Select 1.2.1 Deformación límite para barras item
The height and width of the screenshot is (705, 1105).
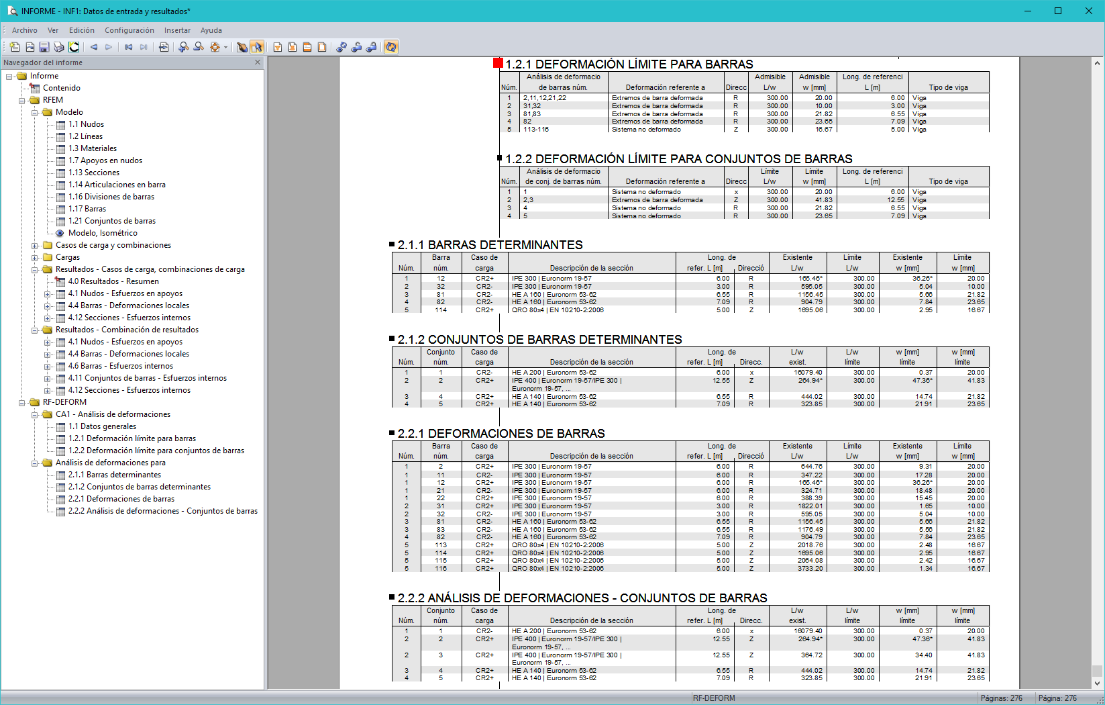tap(132, 438)
